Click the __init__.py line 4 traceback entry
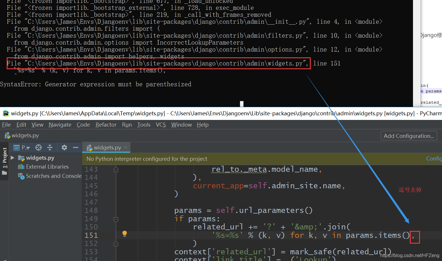Image resolution: width=442 pixels, height=261 pixels. 195,22
